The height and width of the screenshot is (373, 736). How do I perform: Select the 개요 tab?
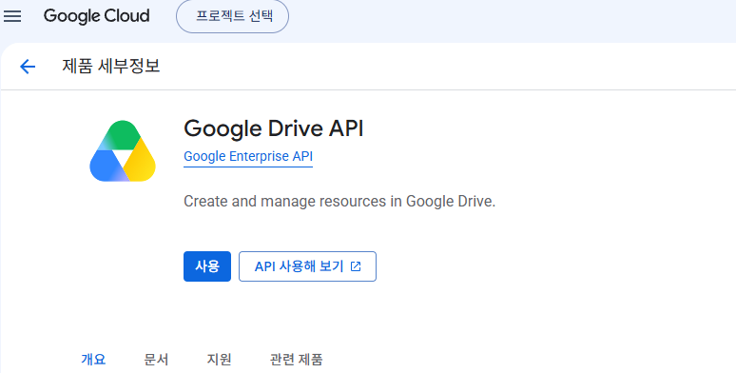click(93, 360)
